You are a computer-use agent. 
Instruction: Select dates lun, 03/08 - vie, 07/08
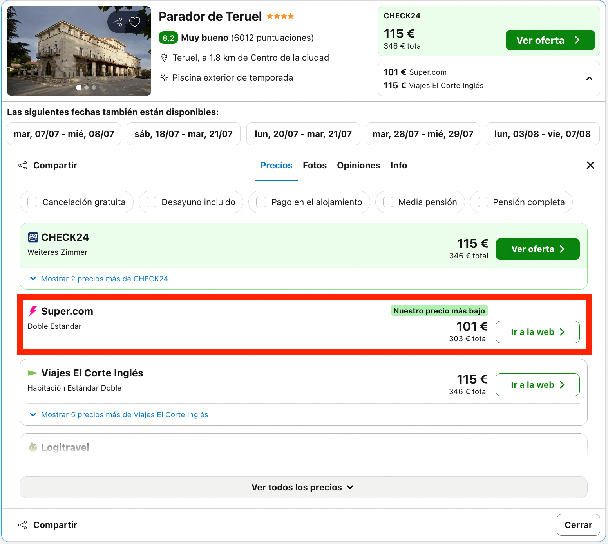[x=543, y=134]
